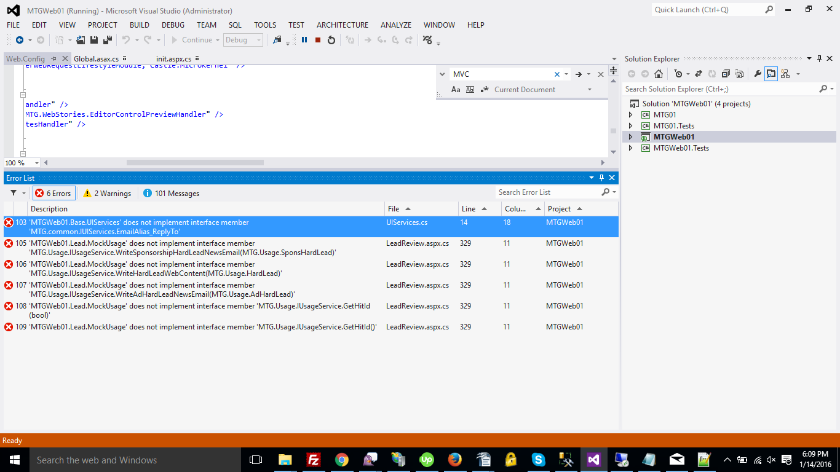Clear the MVC search text with blue X
This screenshot has width=840, height=472.
[x=557, y=74]
